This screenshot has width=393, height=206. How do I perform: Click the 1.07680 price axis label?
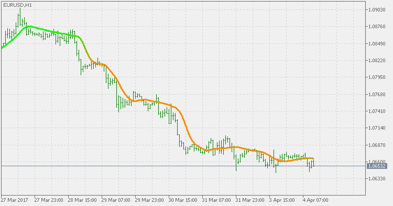(377, 94)
